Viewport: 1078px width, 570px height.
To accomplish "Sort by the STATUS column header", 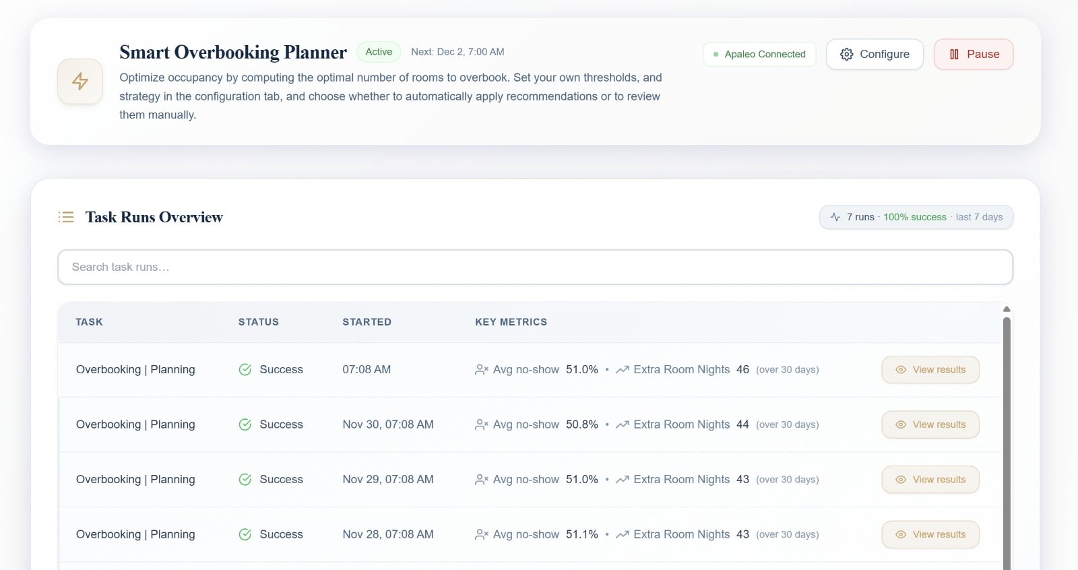I will click(258, 322).
